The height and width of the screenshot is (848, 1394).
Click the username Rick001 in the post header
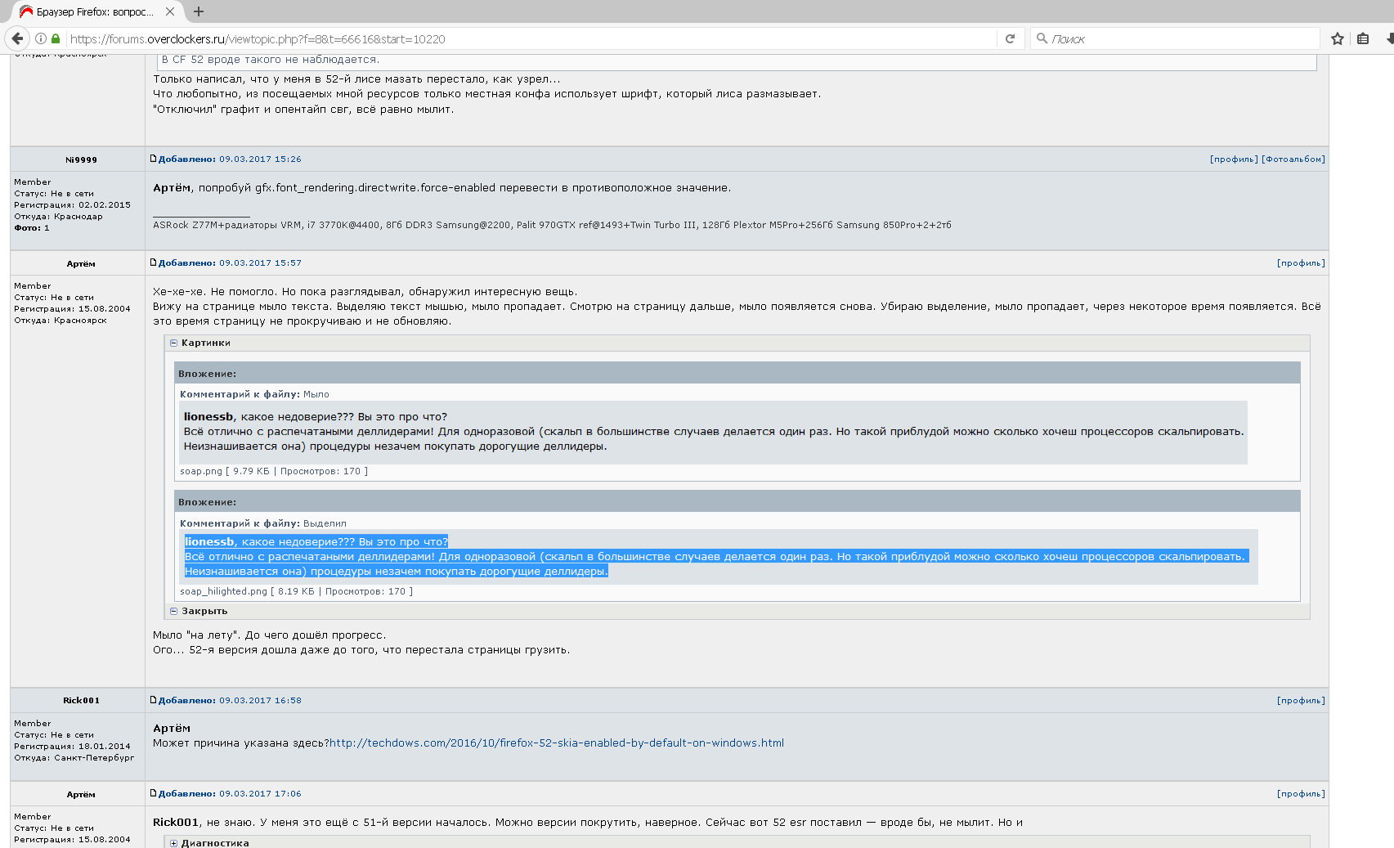pos(81,701)
